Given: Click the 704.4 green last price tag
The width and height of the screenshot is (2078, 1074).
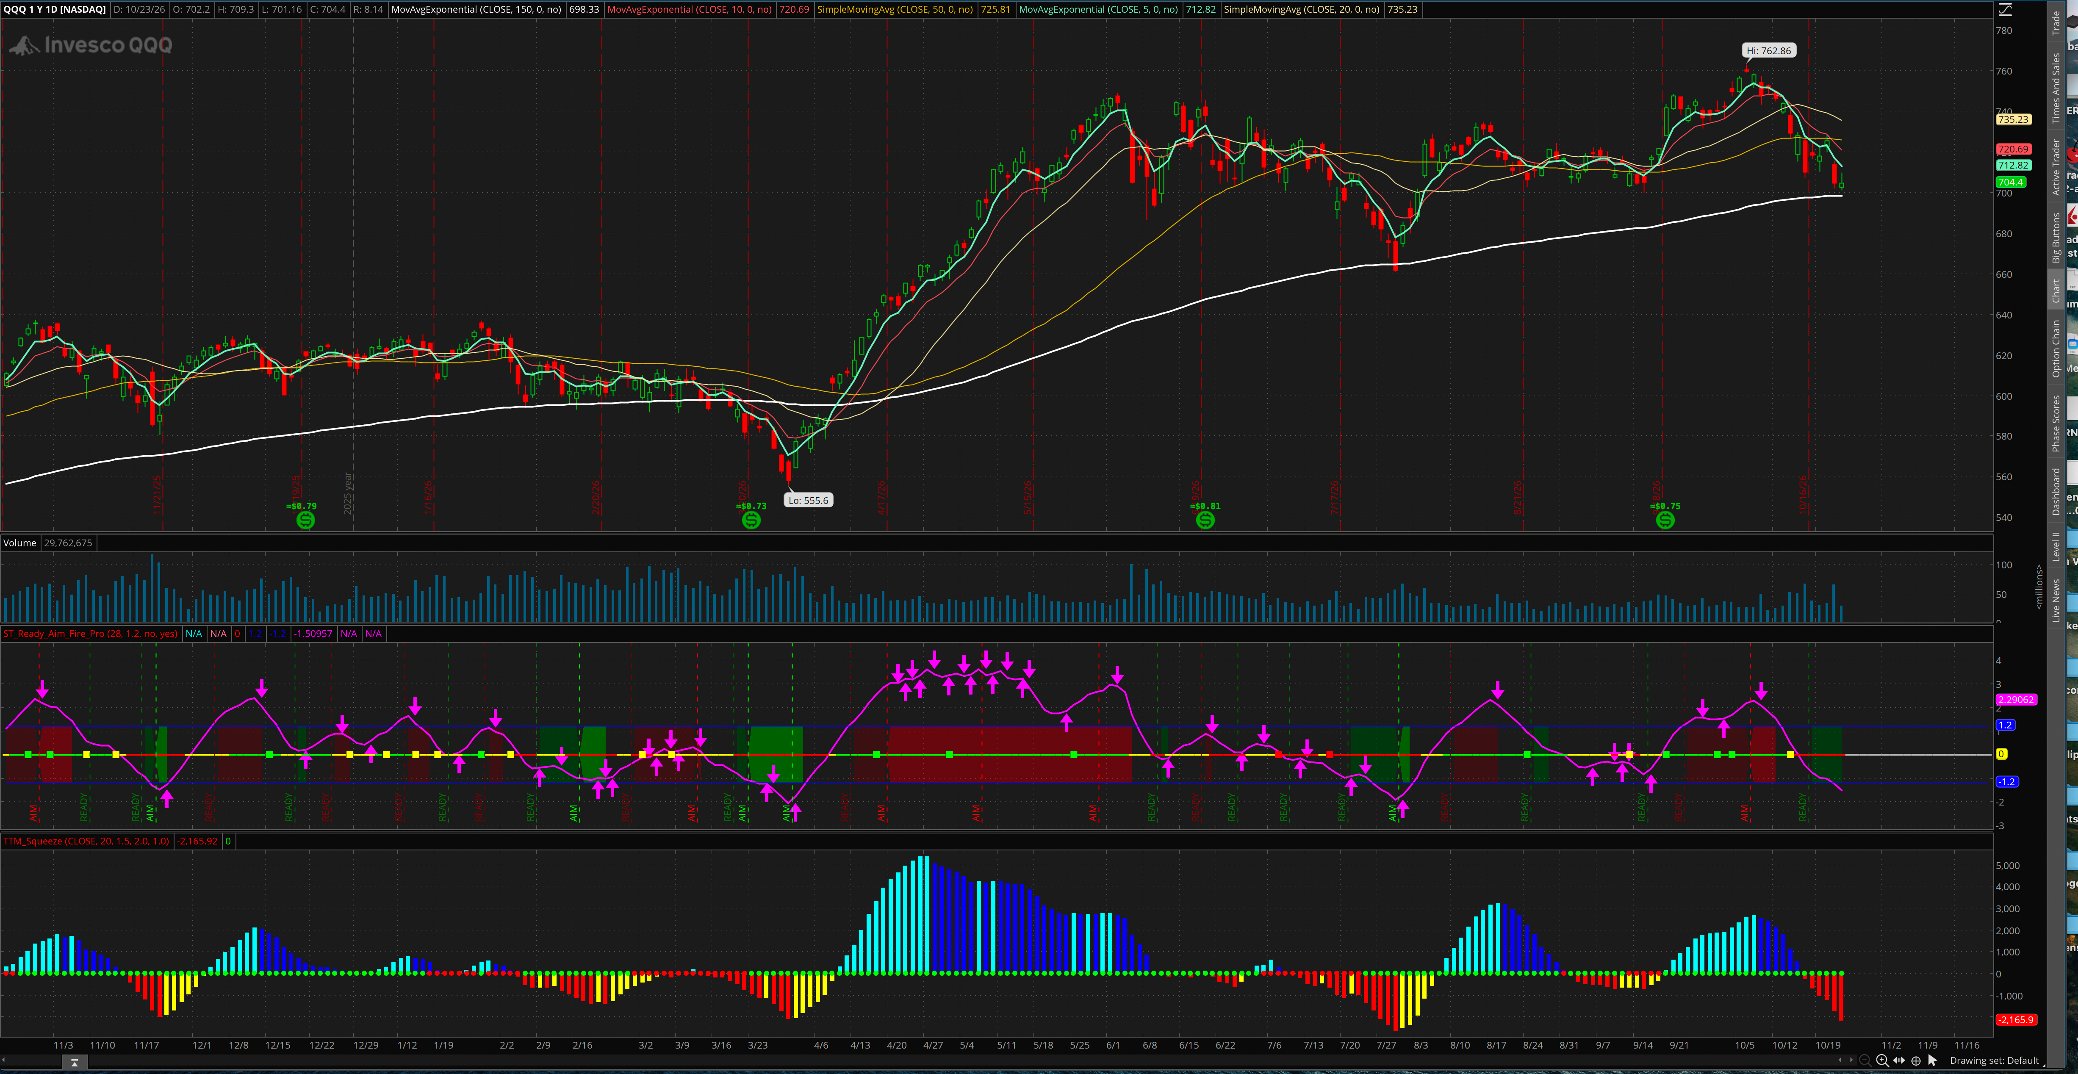Looking at the screenshot, I should click(x=2011, y=182).
